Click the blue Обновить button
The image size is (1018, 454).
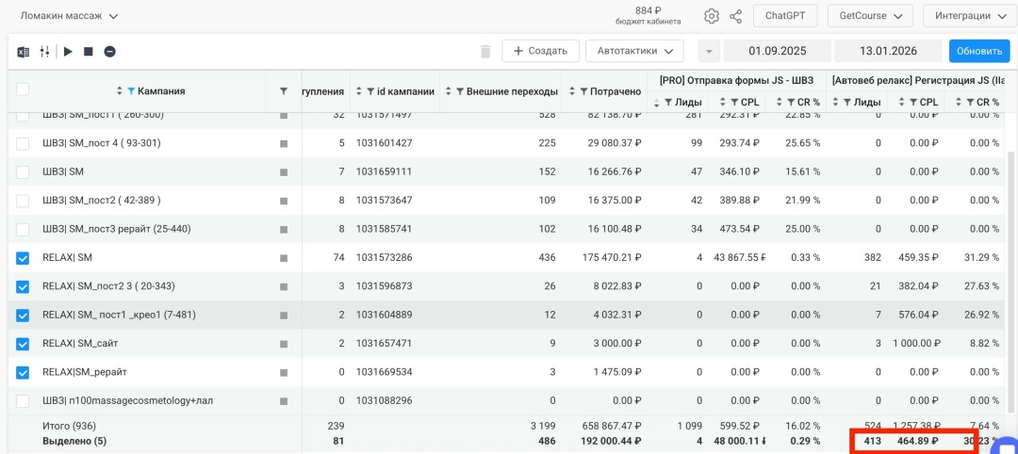(x=979, y=51)
